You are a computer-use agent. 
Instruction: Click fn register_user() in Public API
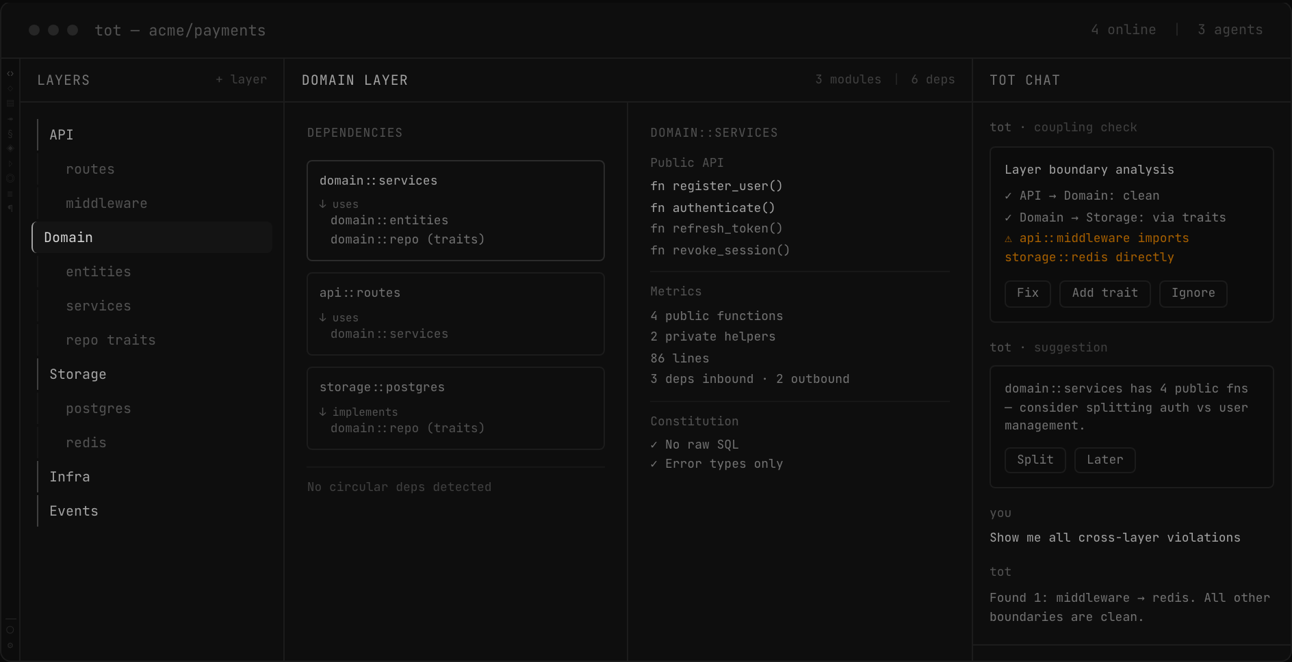coord(716,186)
